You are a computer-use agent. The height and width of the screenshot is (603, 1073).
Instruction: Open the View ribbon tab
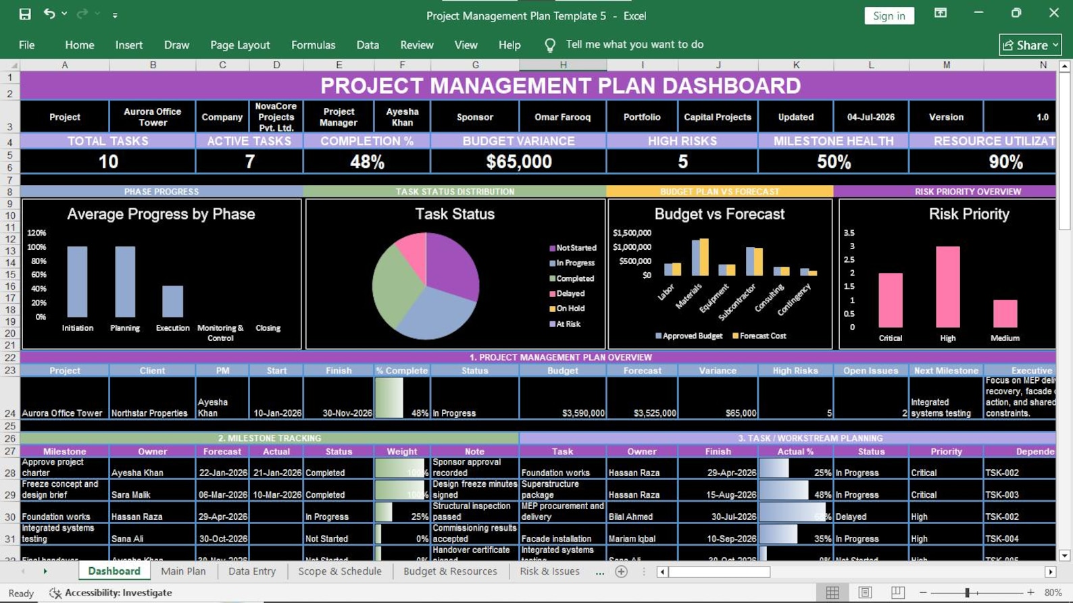(466, 45)
